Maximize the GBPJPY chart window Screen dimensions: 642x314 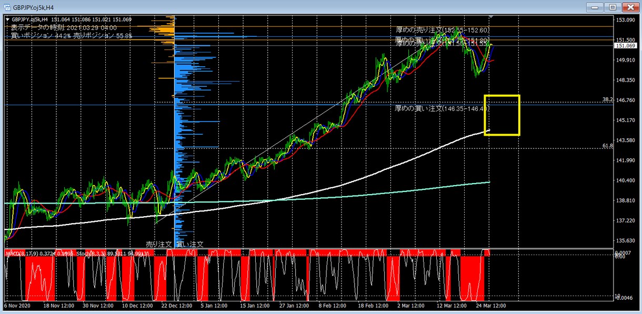tap(613, 7)
